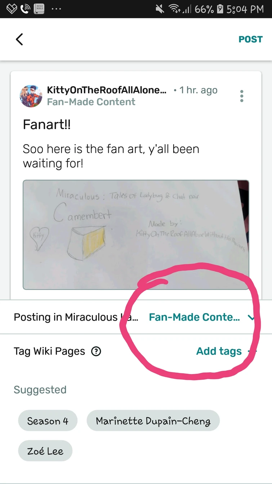Tap the phone call status bar icon
The image size is (272, 484).
pyautogui.click(x=24, y=9)
